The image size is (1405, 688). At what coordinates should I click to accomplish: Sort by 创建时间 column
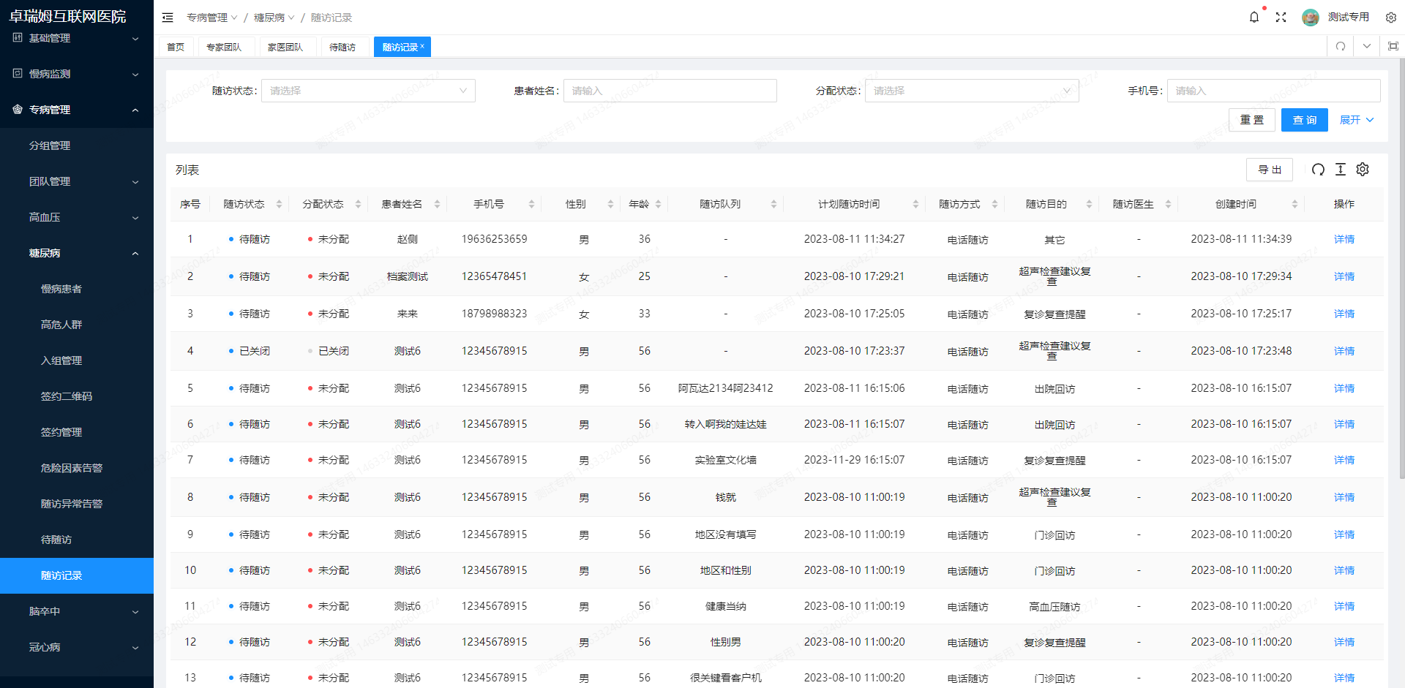coord(1295,204)
